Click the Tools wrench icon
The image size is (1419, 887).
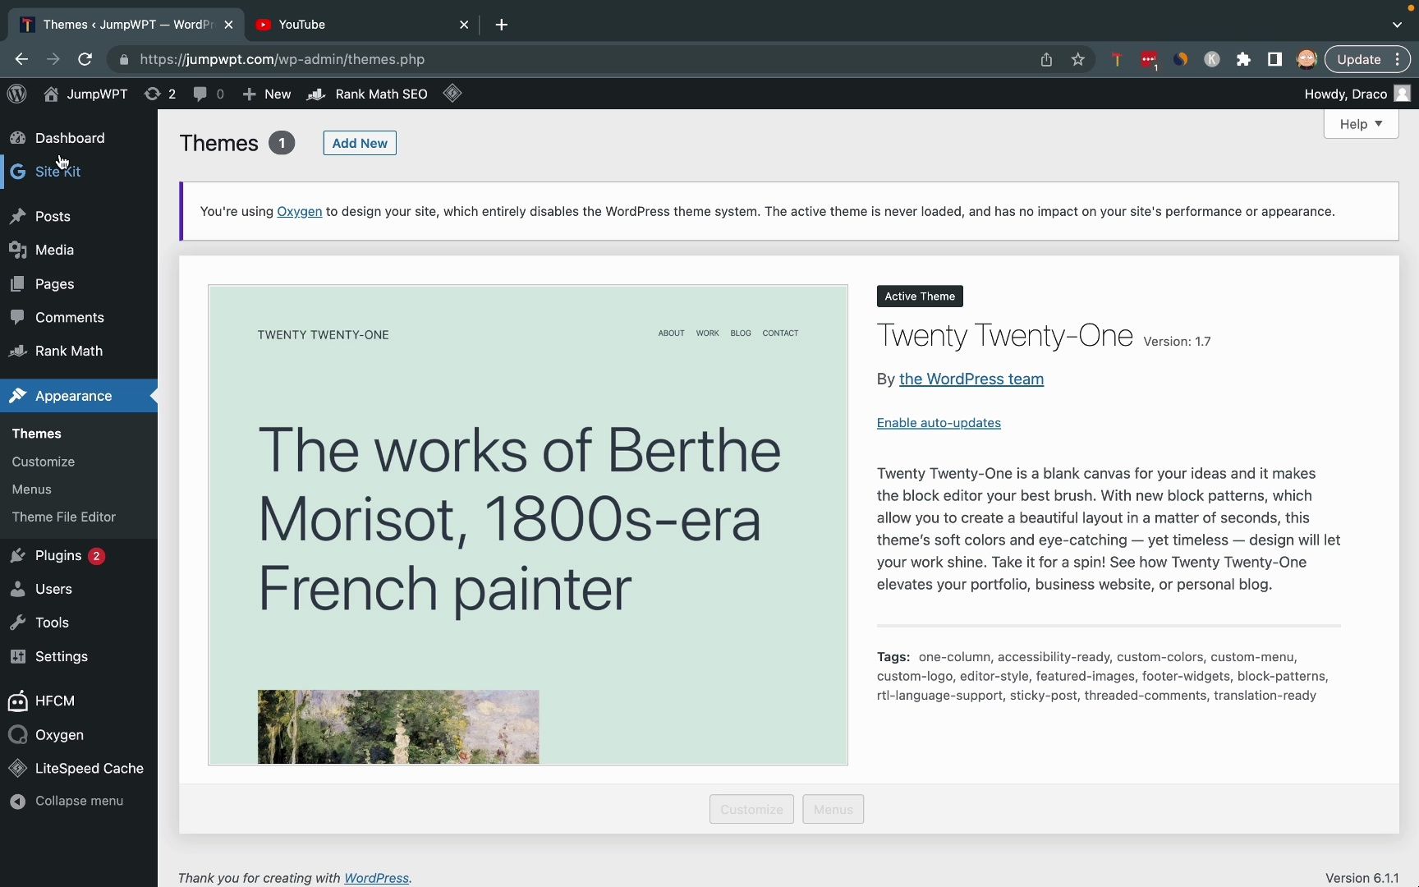17,623
